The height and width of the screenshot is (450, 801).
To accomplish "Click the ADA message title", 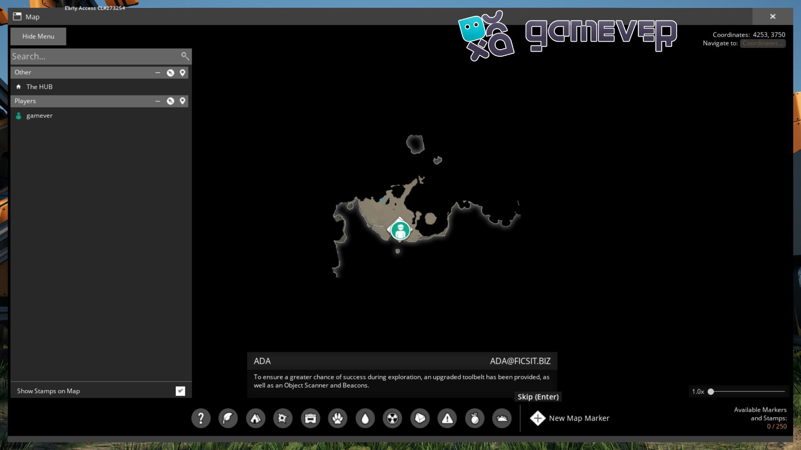I will 262,361.
